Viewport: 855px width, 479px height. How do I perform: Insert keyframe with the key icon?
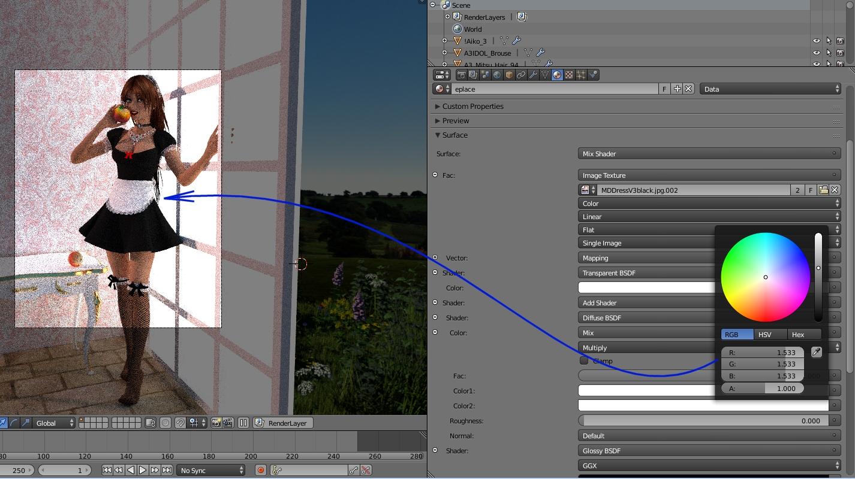[354, 470]
